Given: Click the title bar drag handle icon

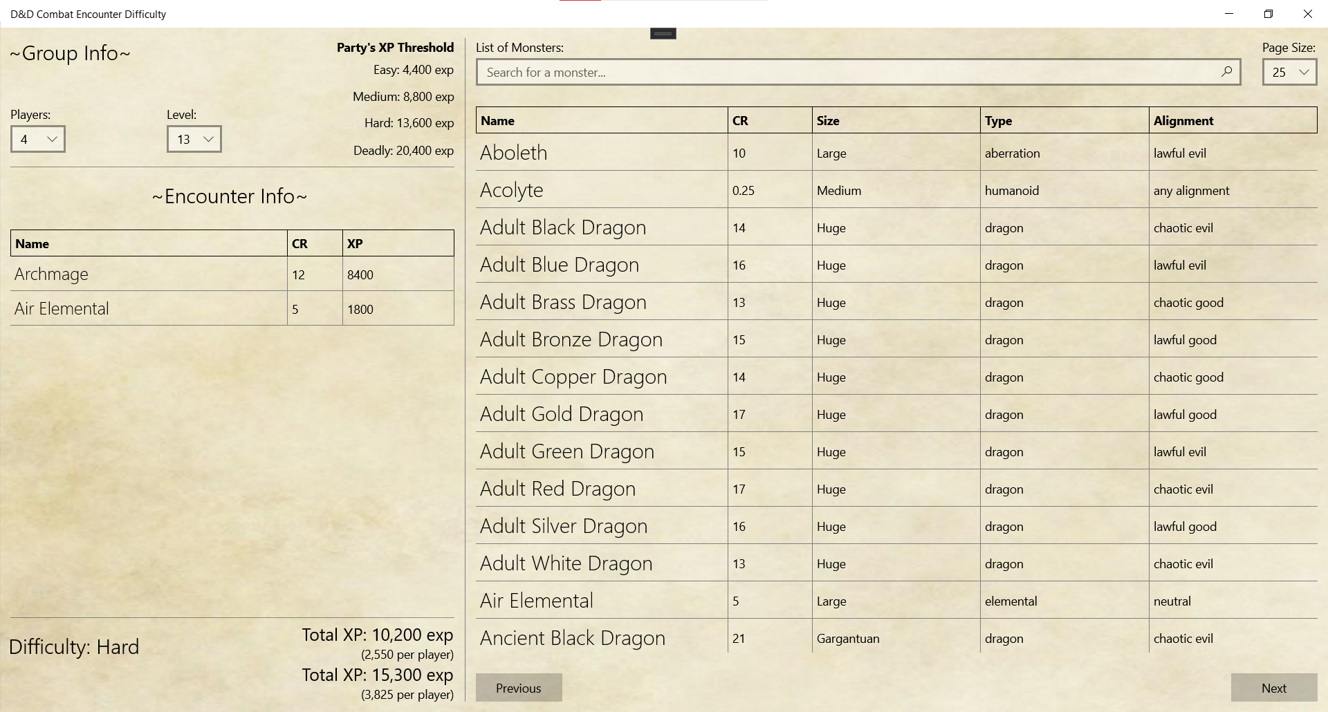Looking at the screenshot, I should tap(663, 33).
